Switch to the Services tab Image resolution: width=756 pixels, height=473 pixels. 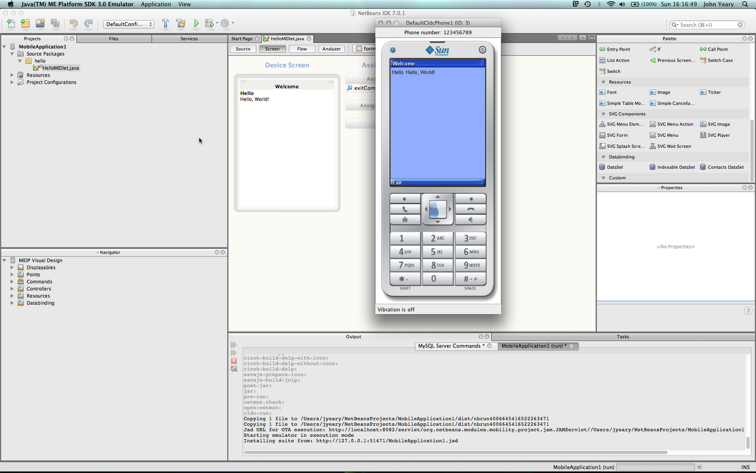(189, 39)
